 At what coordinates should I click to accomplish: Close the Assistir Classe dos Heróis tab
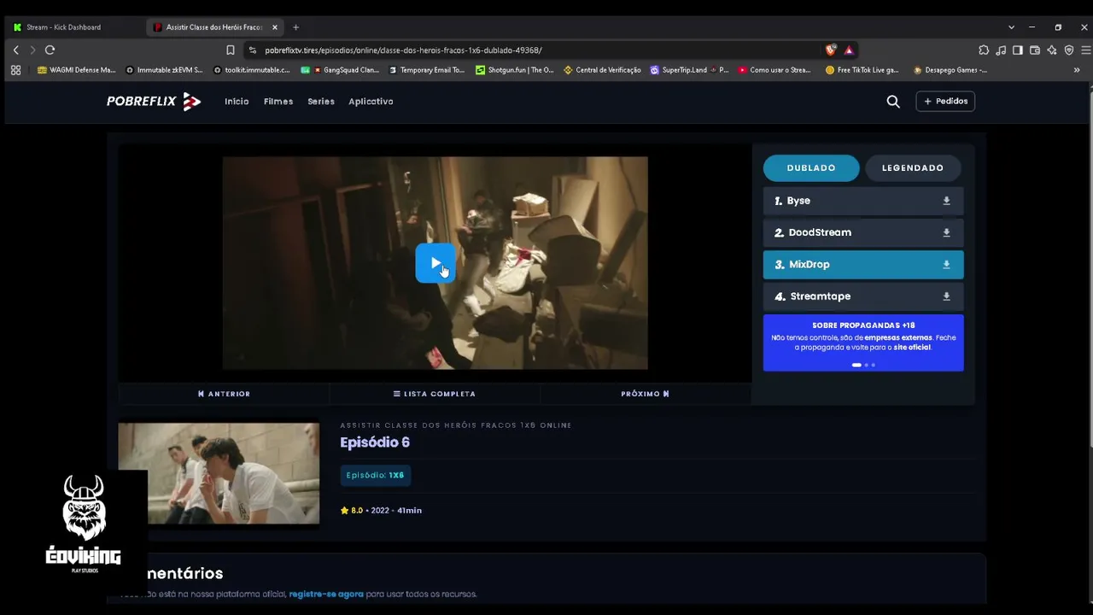pyautogui.click(x=274, y=27)
